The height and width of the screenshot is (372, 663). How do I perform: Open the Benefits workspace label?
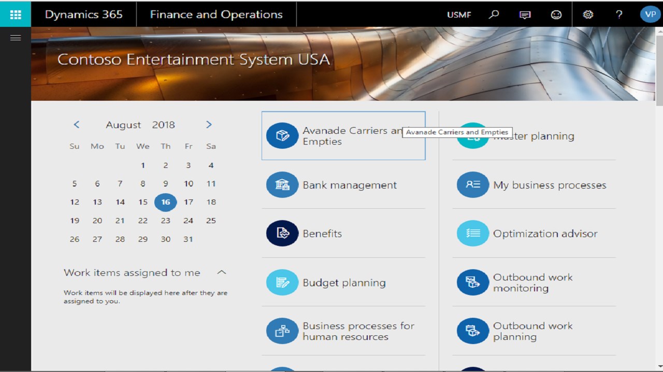tap(322, 234)
